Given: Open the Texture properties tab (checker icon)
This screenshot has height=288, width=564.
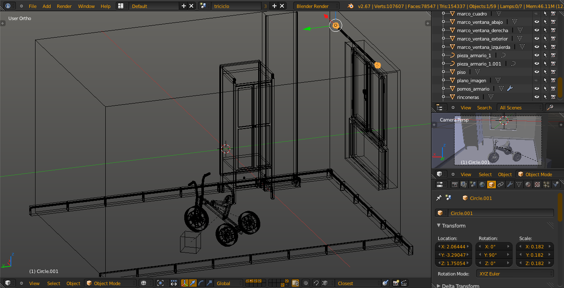Looking at the screenshot, I should coord(537,184).
